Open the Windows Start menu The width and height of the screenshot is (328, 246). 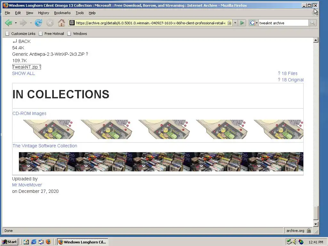(x=10, y=242)
